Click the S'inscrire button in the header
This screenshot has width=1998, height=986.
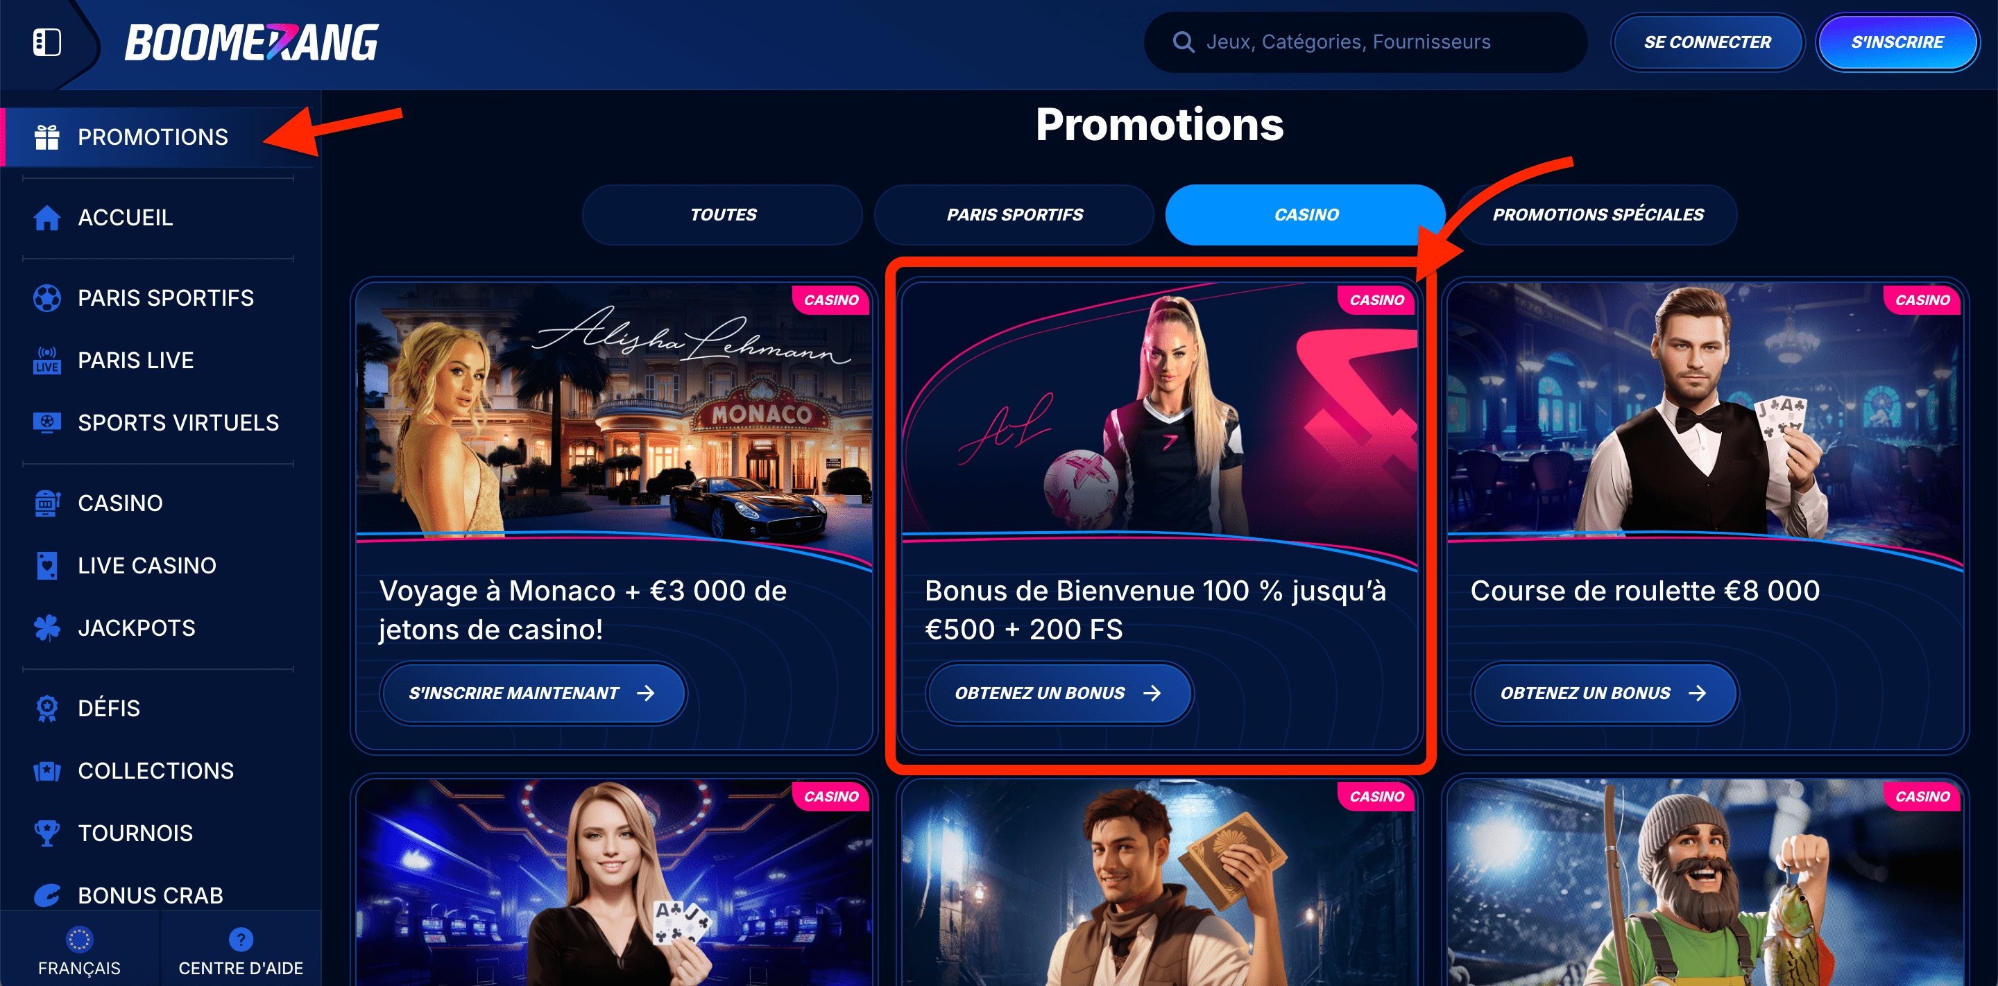coord(1897,42)
